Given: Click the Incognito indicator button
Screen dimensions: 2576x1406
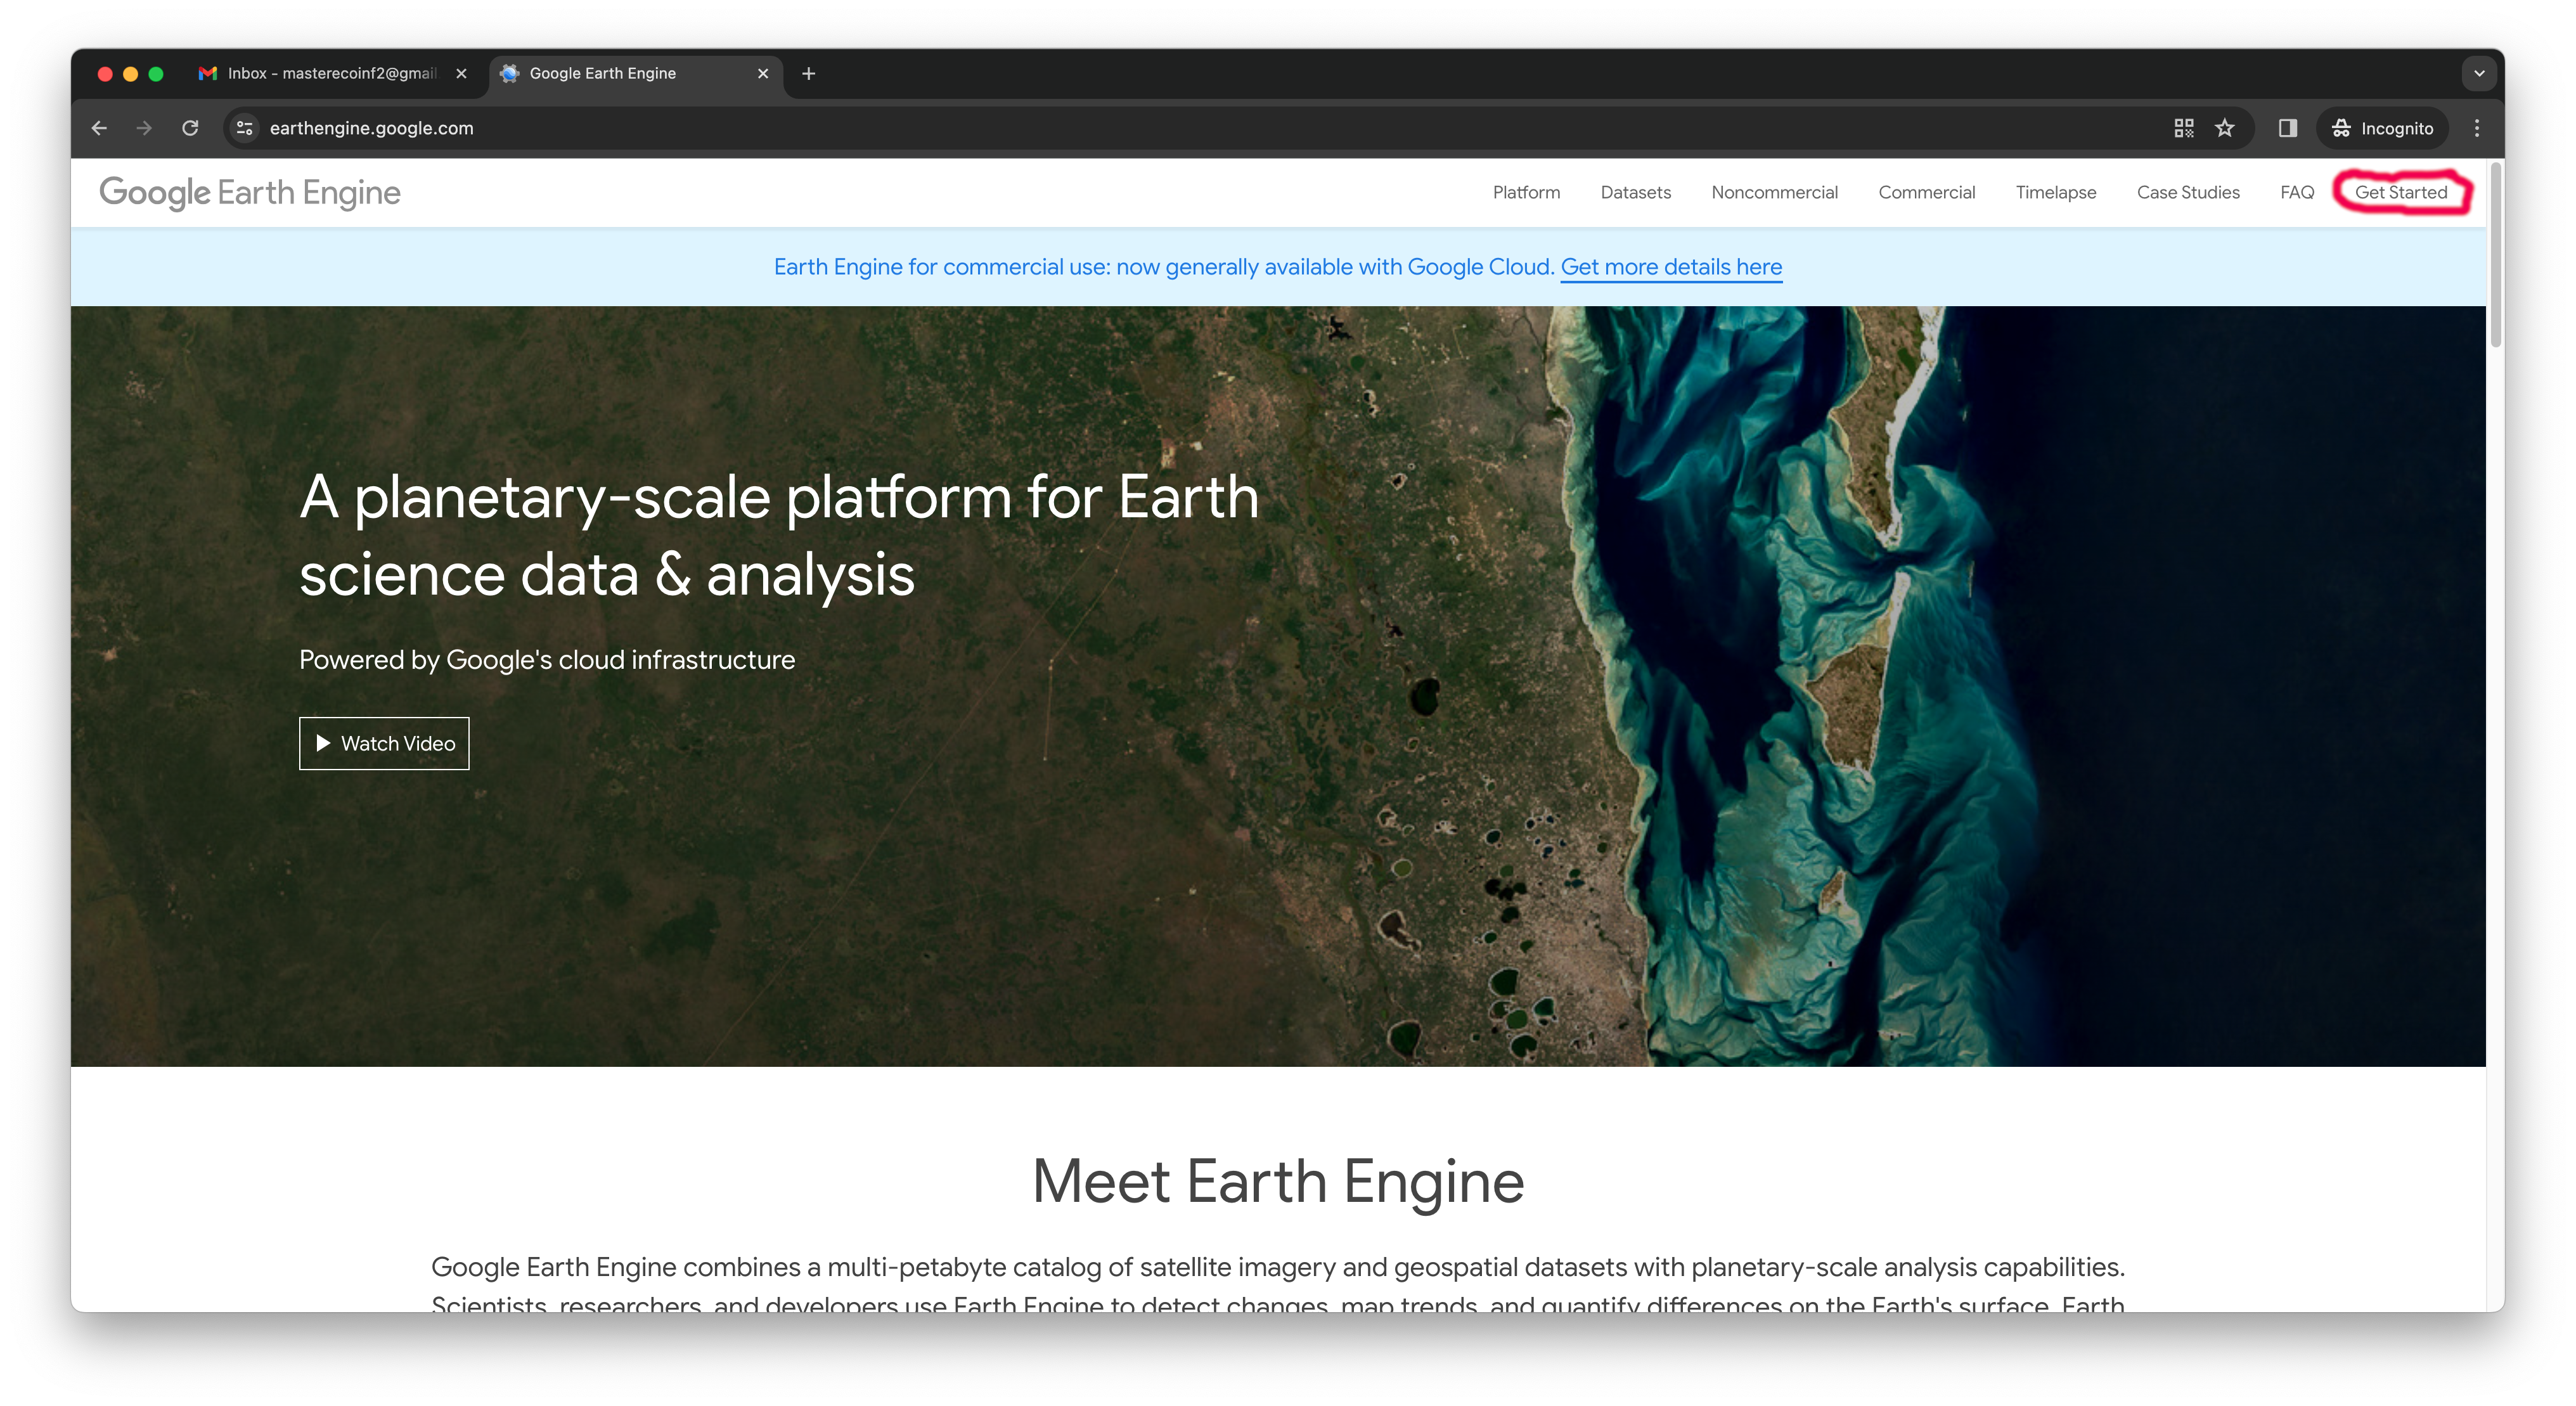Looking at the screenshot, I should click(2382, 128).
